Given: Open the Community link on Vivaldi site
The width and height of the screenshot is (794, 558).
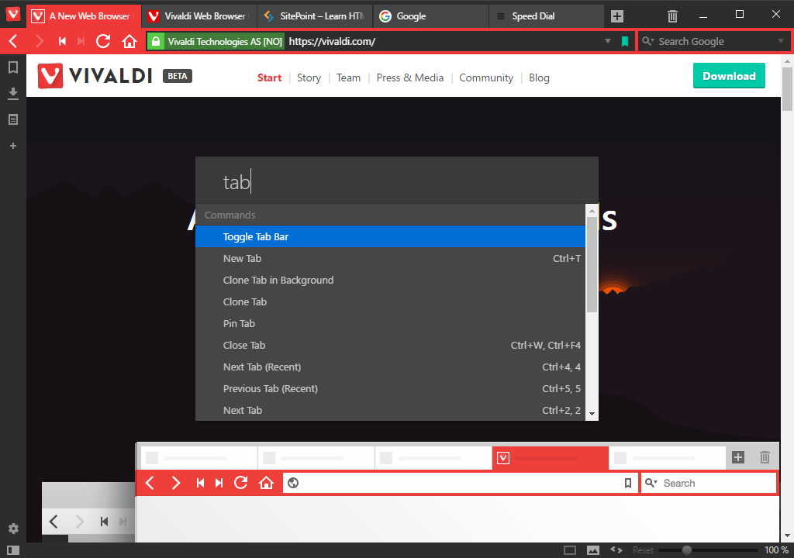Looking at the screenshot, I should pyautogui.click(x=485, y=77).
